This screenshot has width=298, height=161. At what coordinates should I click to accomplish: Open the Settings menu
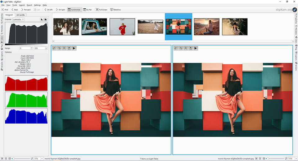(37, 5)
